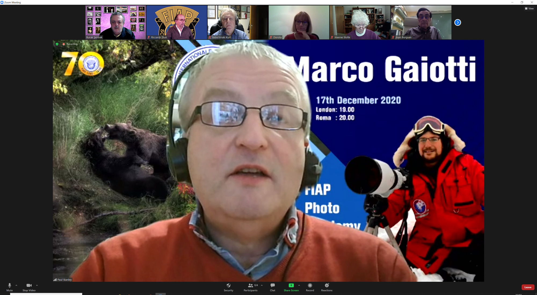Open audio options arrow next to Mute
Image resolution: width=537 pixels, height=295 pixels.
[16, 285]
